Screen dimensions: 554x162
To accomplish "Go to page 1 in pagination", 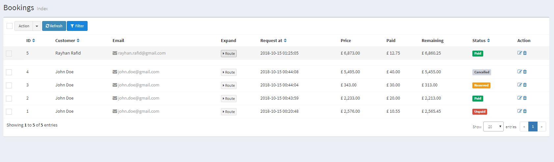I will click(x=533, y=127).
